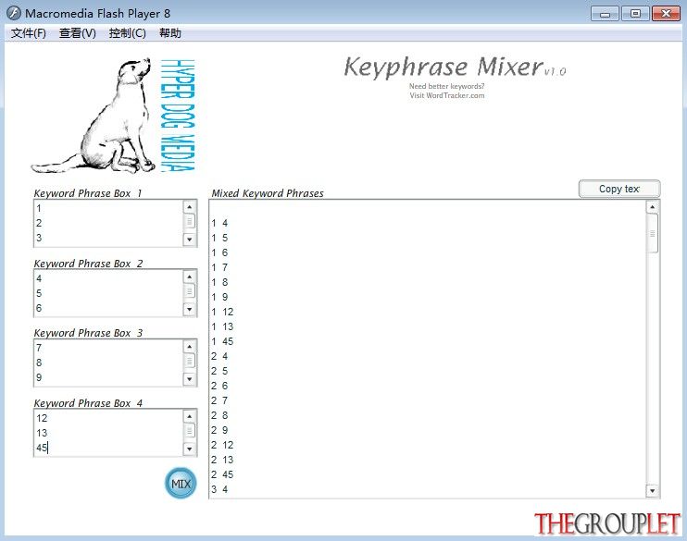This screenshot has width=687, height=541.
Task: Click mixed phrase "1 9" in results
Action: [x=219, y=297]
